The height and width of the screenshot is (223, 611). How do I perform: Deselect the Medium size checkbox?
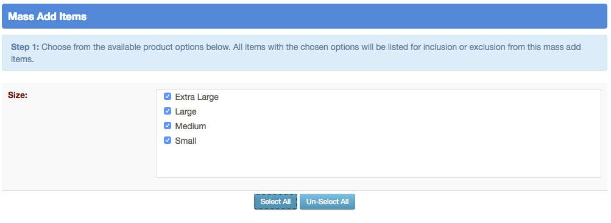tap(168, 126)
